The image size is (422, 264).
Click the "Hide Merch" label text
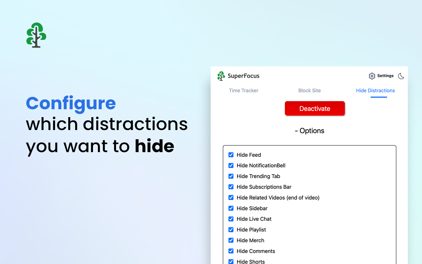[x=251, y=240]
